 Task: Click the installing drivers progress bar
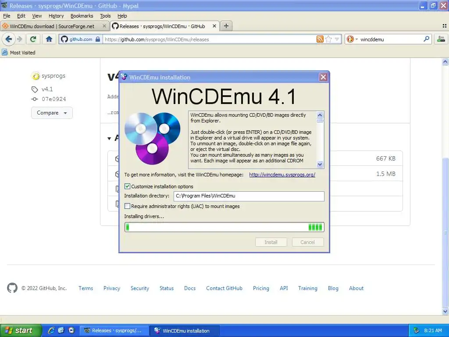224,227
